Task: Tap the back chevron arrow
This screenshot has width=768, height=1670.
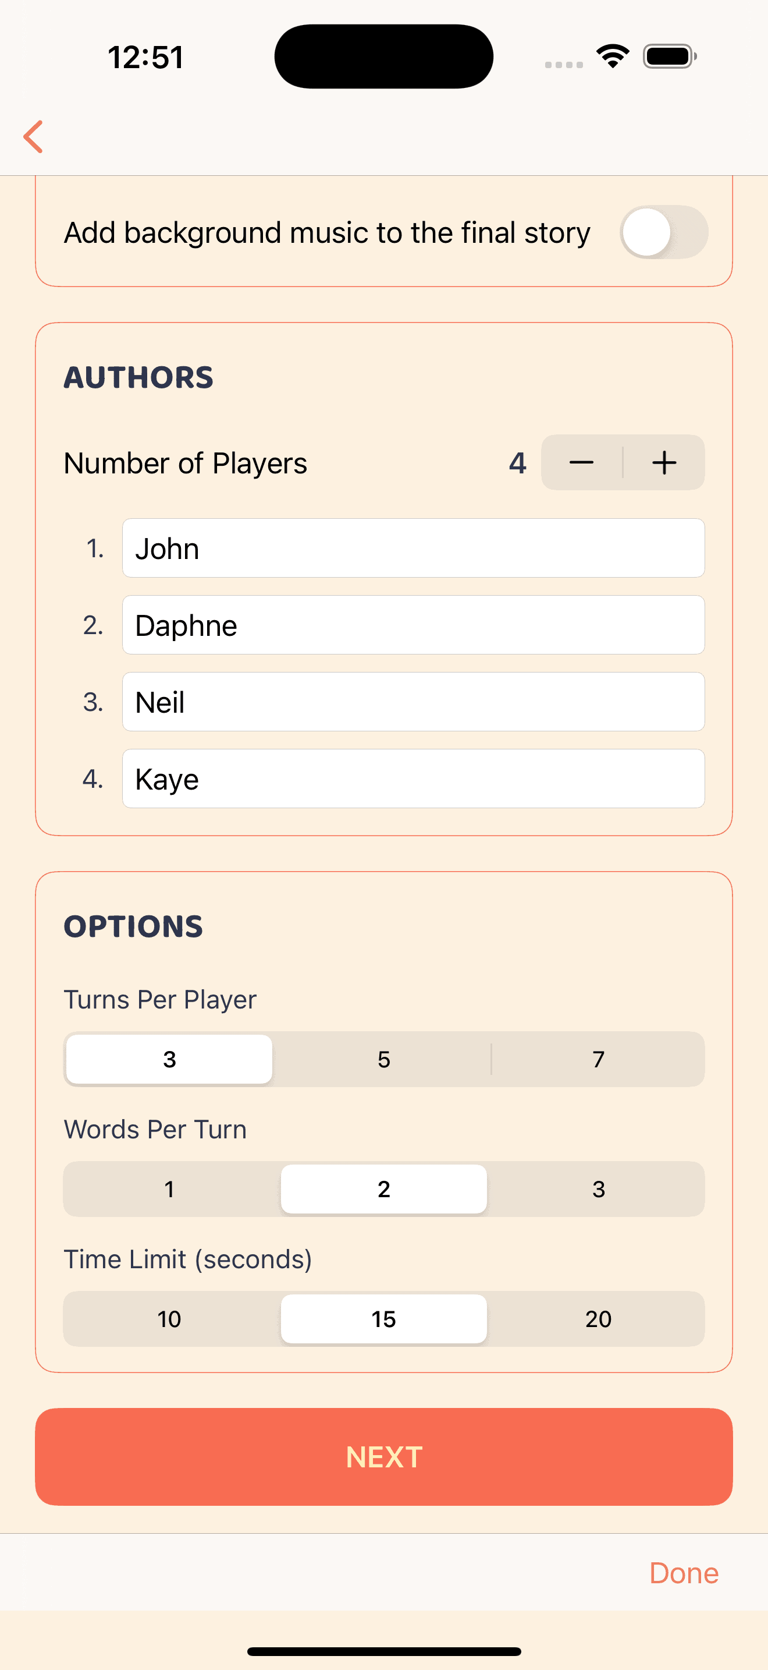Action: 34,137
